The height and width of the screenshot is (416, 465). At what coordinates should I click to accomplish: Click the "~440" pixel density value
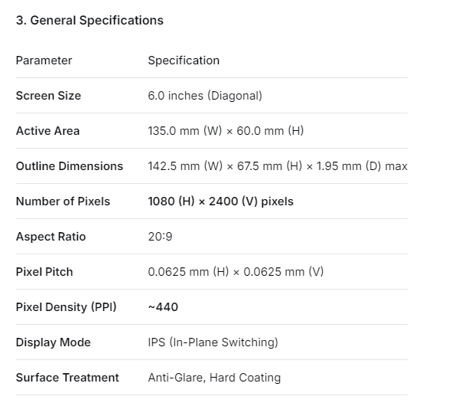pyautogui.click(x=163, y=307)
